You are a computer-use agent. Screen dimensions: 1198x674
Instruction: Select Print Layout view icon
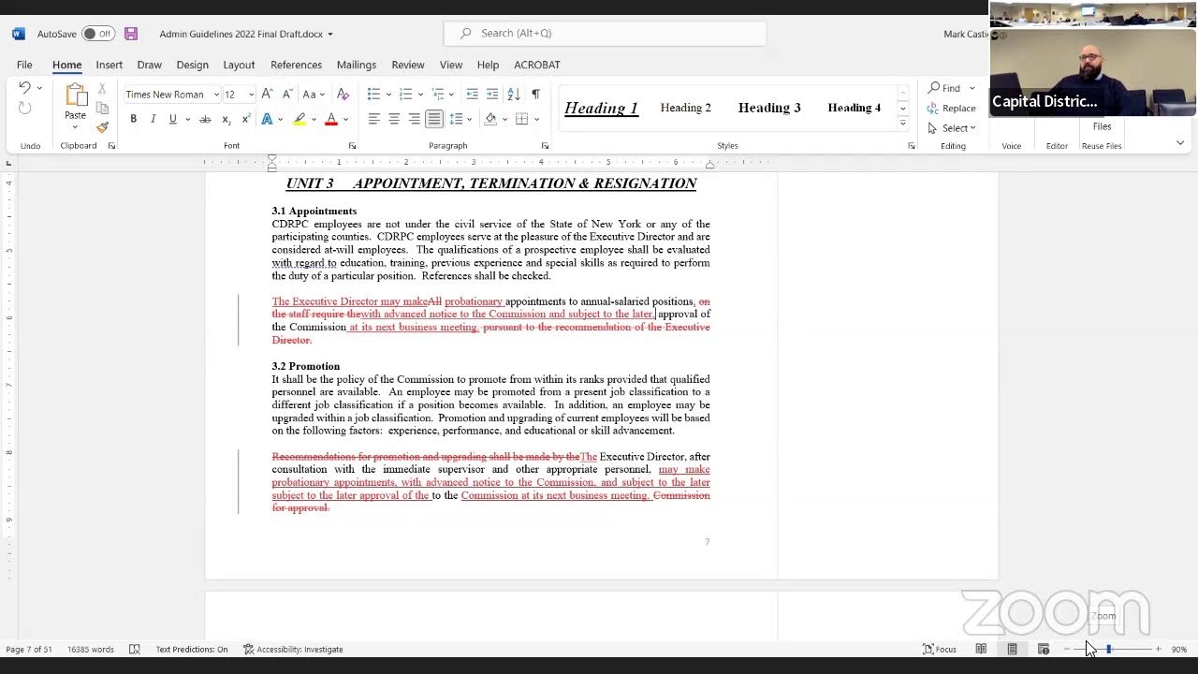coord(1012,649)
